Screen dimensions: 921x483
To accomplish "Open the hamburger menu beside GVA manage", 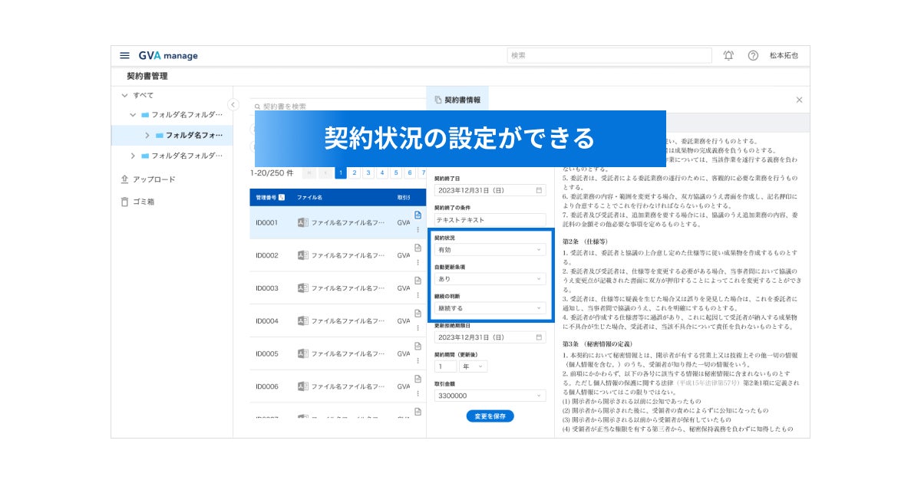I will (x=124, y=56).
